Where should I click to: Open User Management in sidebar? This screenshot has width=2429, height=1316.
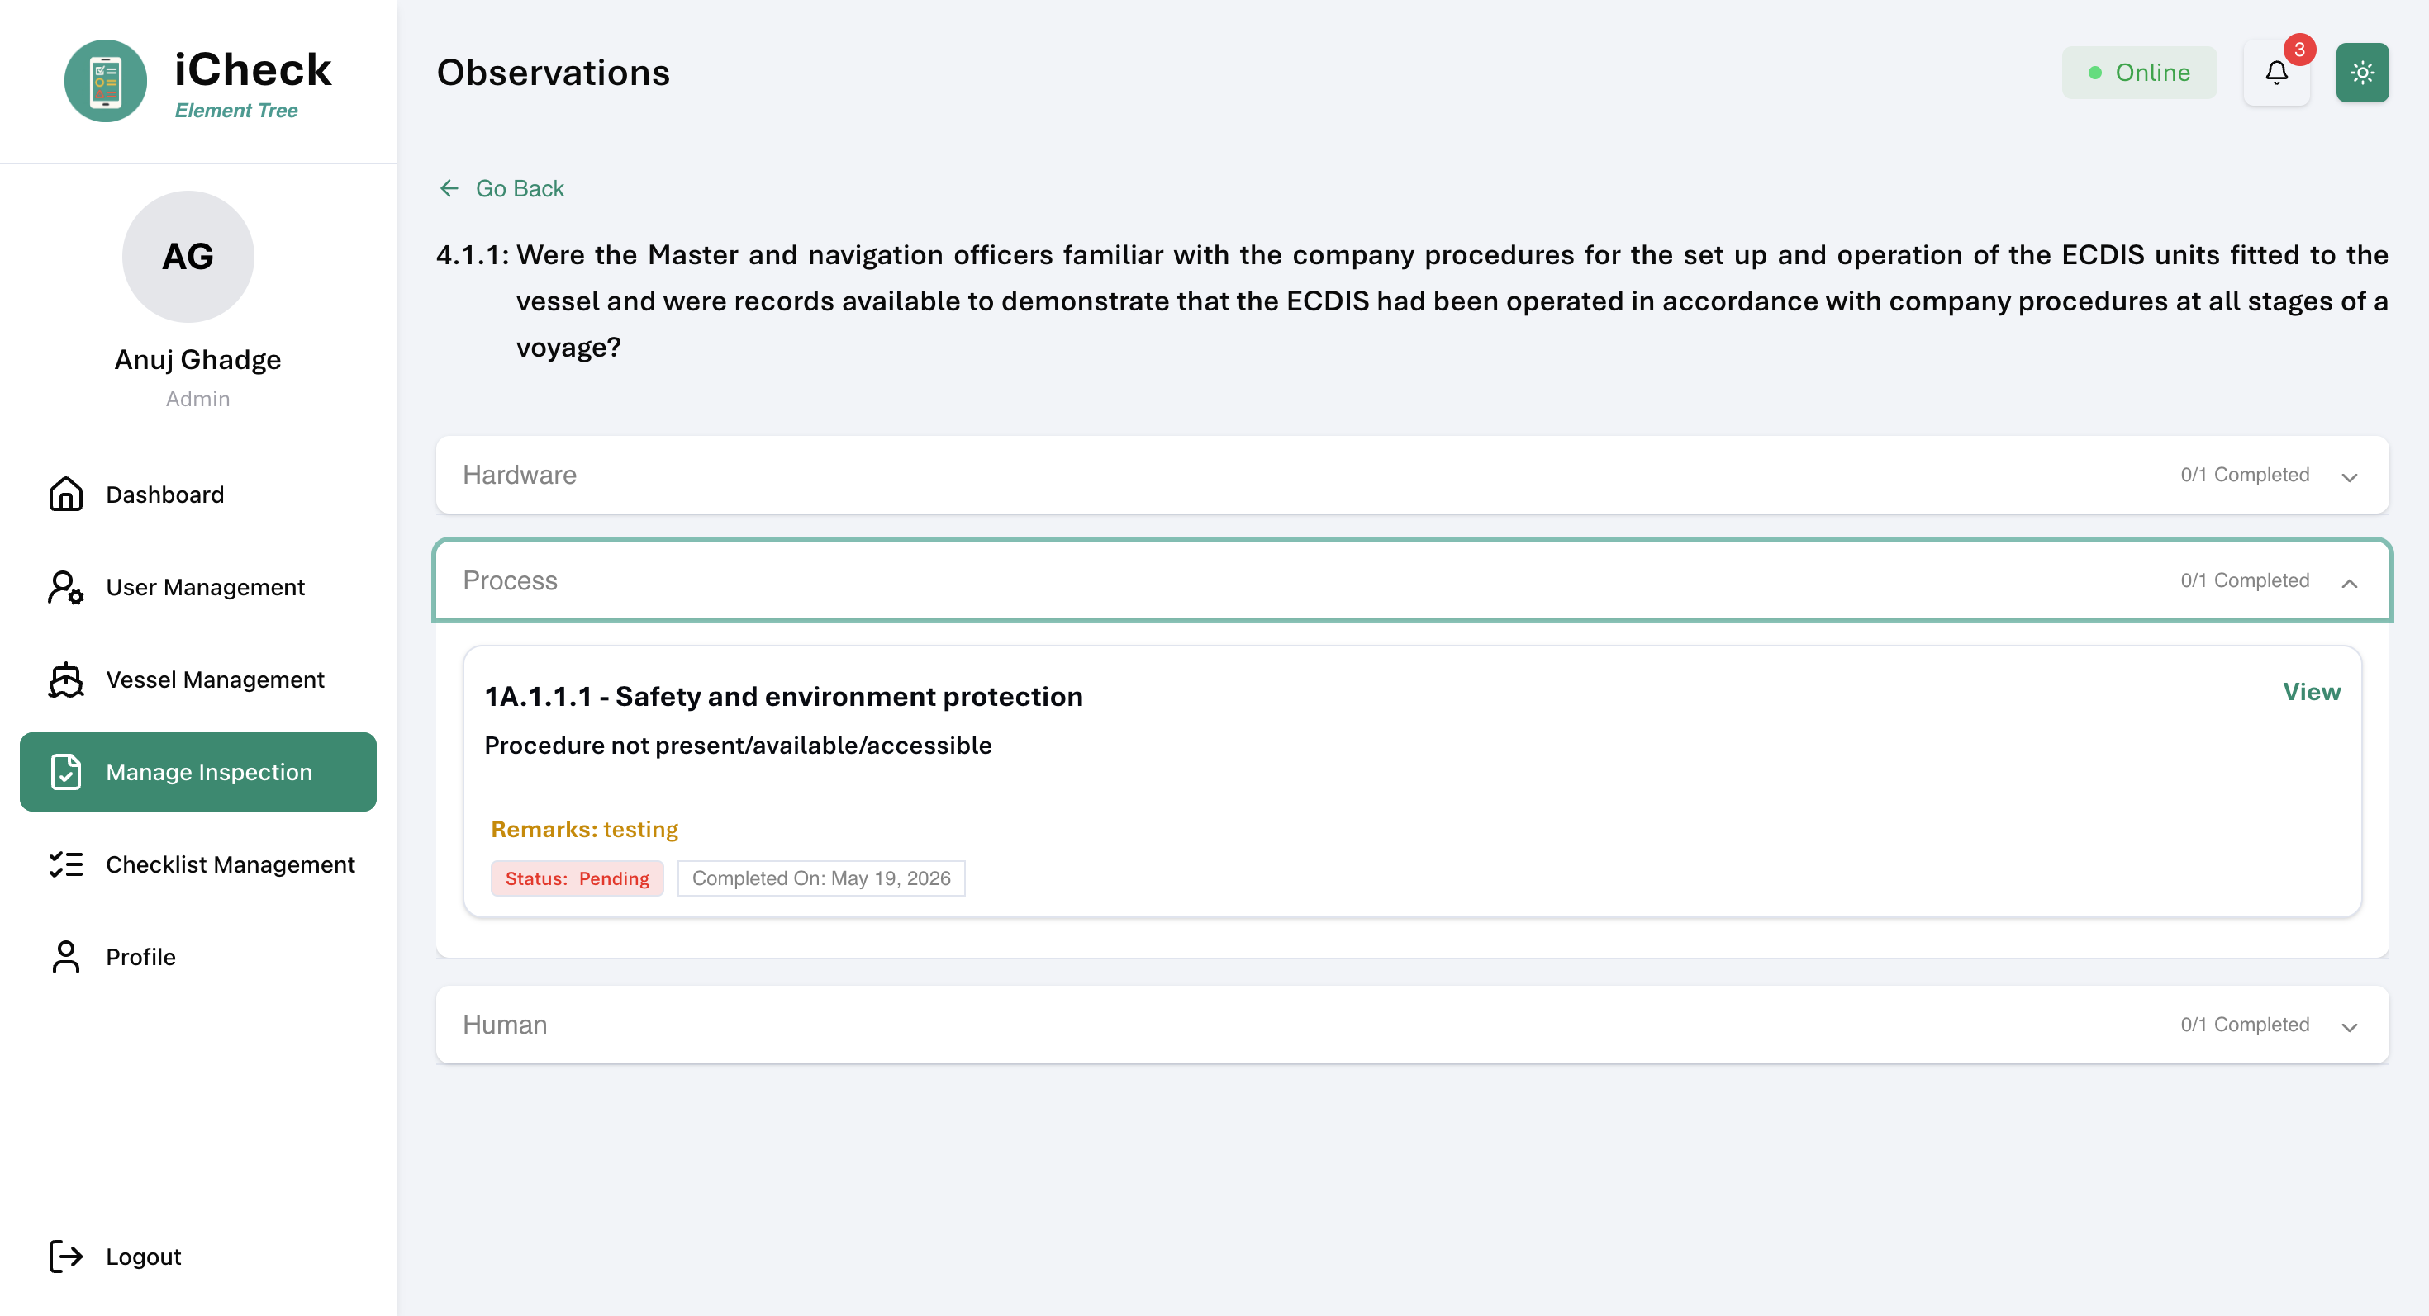pyautogui.click(x=198, y=587)
